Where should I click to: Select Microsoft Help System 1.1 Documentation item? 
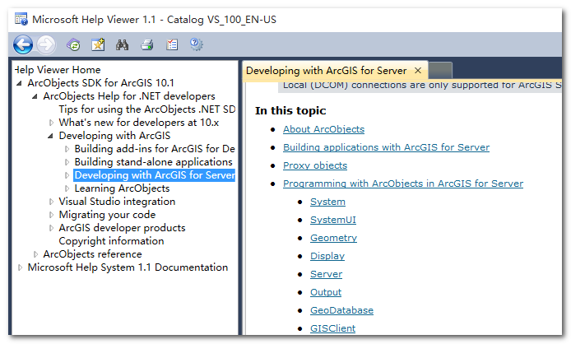[x=128, y=267]
